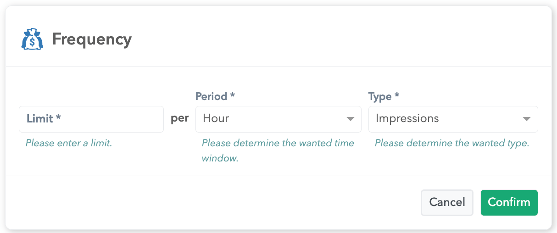Click the asterisk beside Period label
Viewport: 557px width, 233px height.
233,96
